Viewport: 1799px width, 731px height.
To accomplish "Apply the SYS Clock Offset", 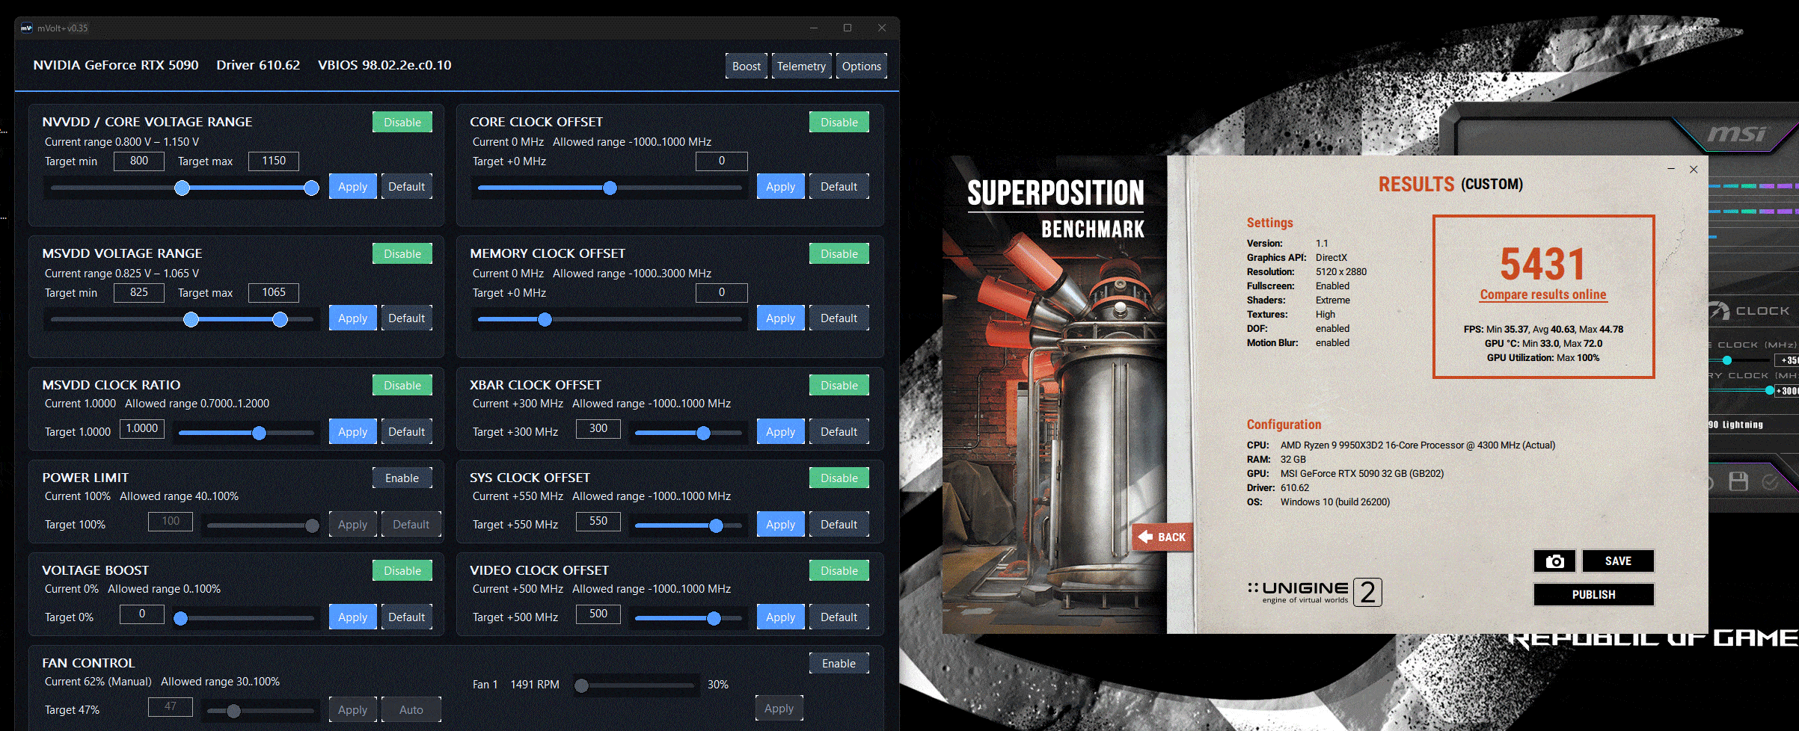I will (781, 525).
